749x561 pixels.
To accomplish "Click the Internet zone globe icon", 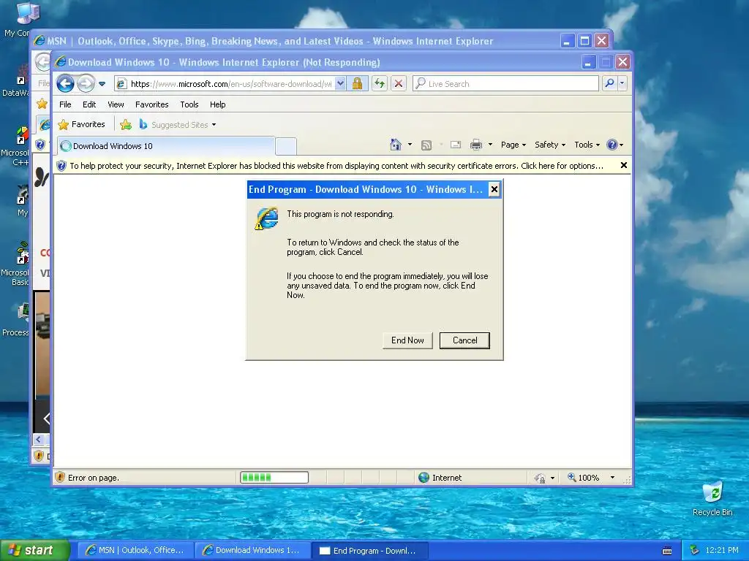I will (424, 478).
